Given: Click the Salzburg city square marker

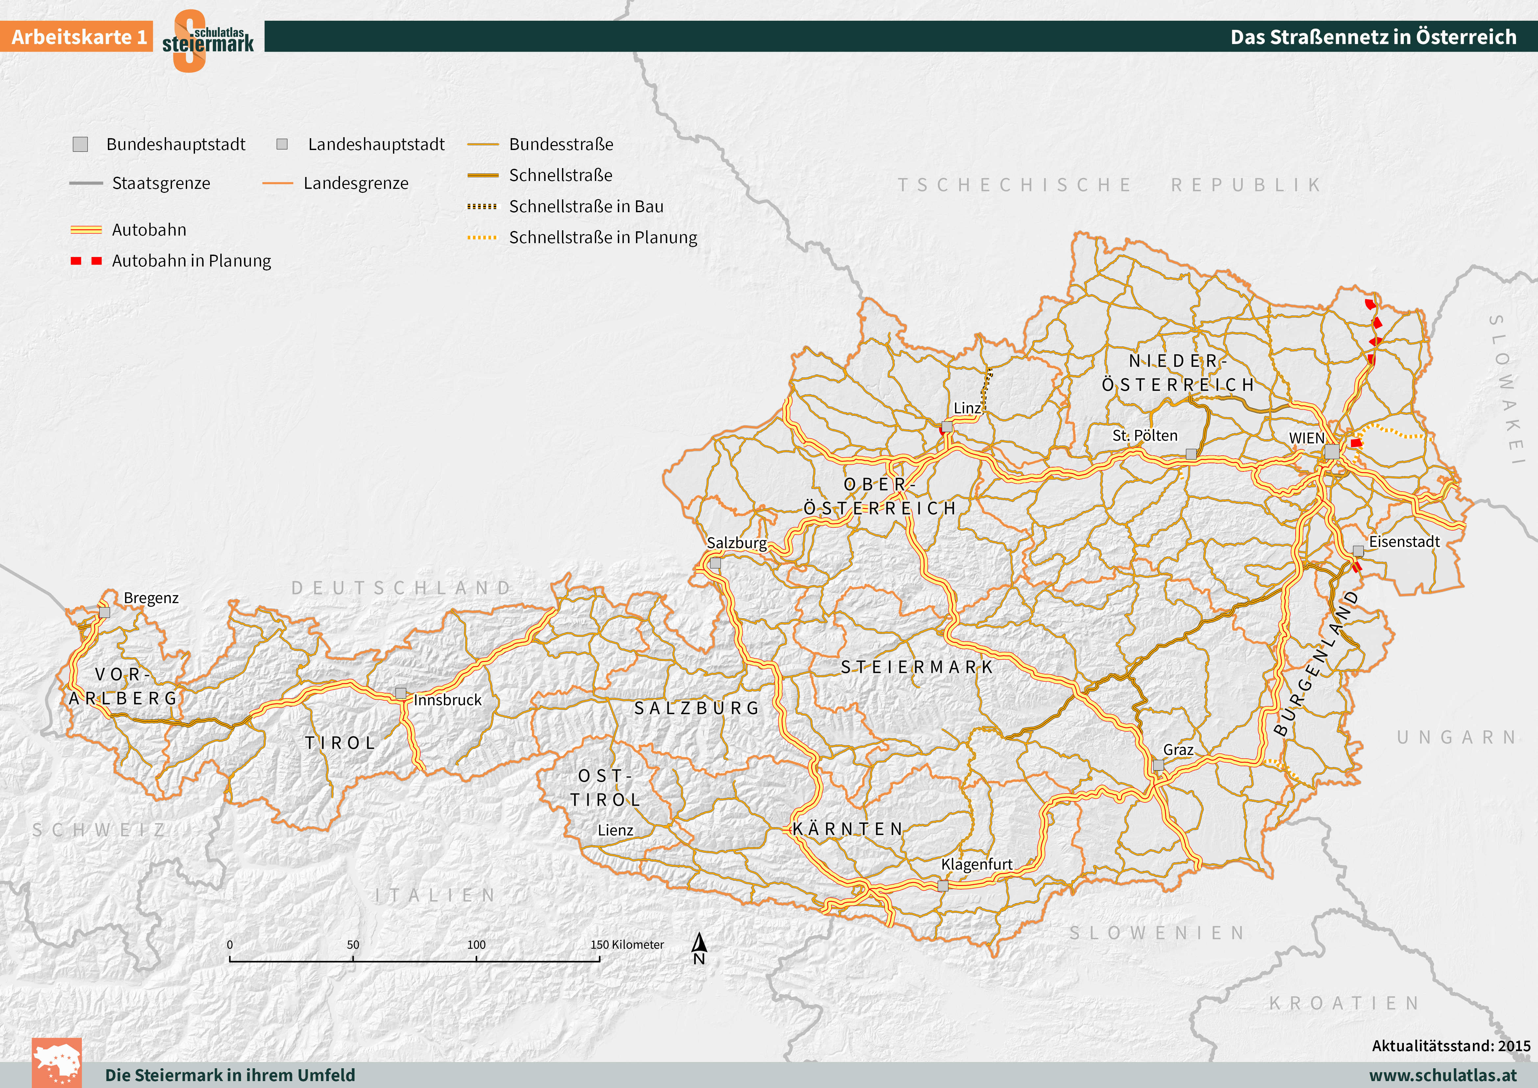Looking at the screenshot, I should point(716,563).
